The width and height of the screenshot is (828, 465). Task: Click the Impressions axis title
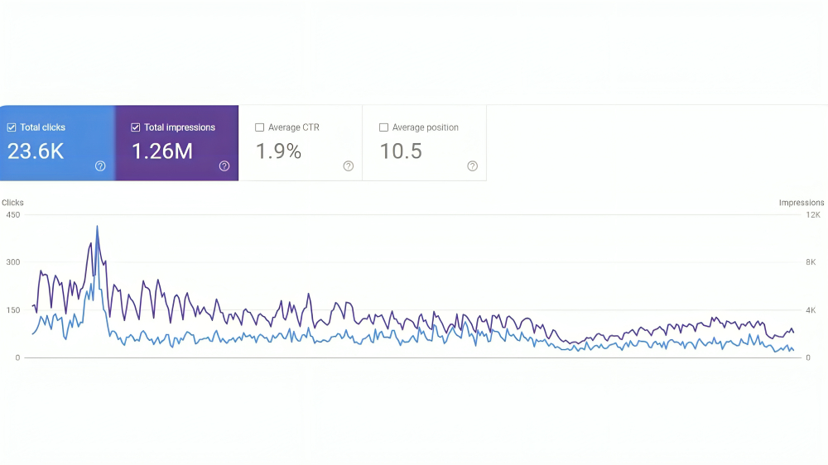[801, 203]
